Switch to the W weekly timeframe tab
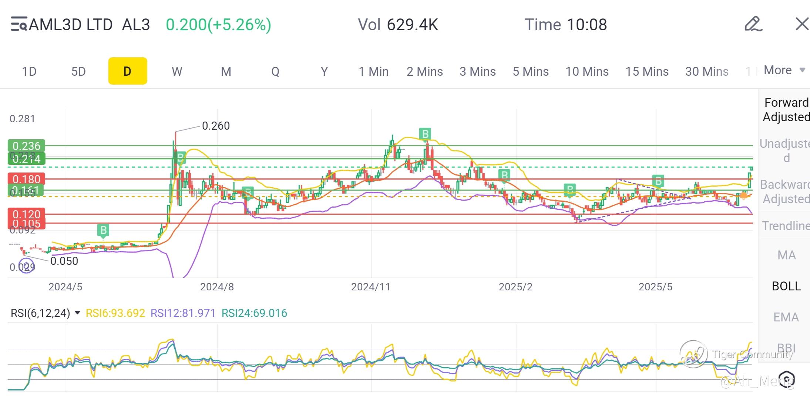 pos(177,71)
